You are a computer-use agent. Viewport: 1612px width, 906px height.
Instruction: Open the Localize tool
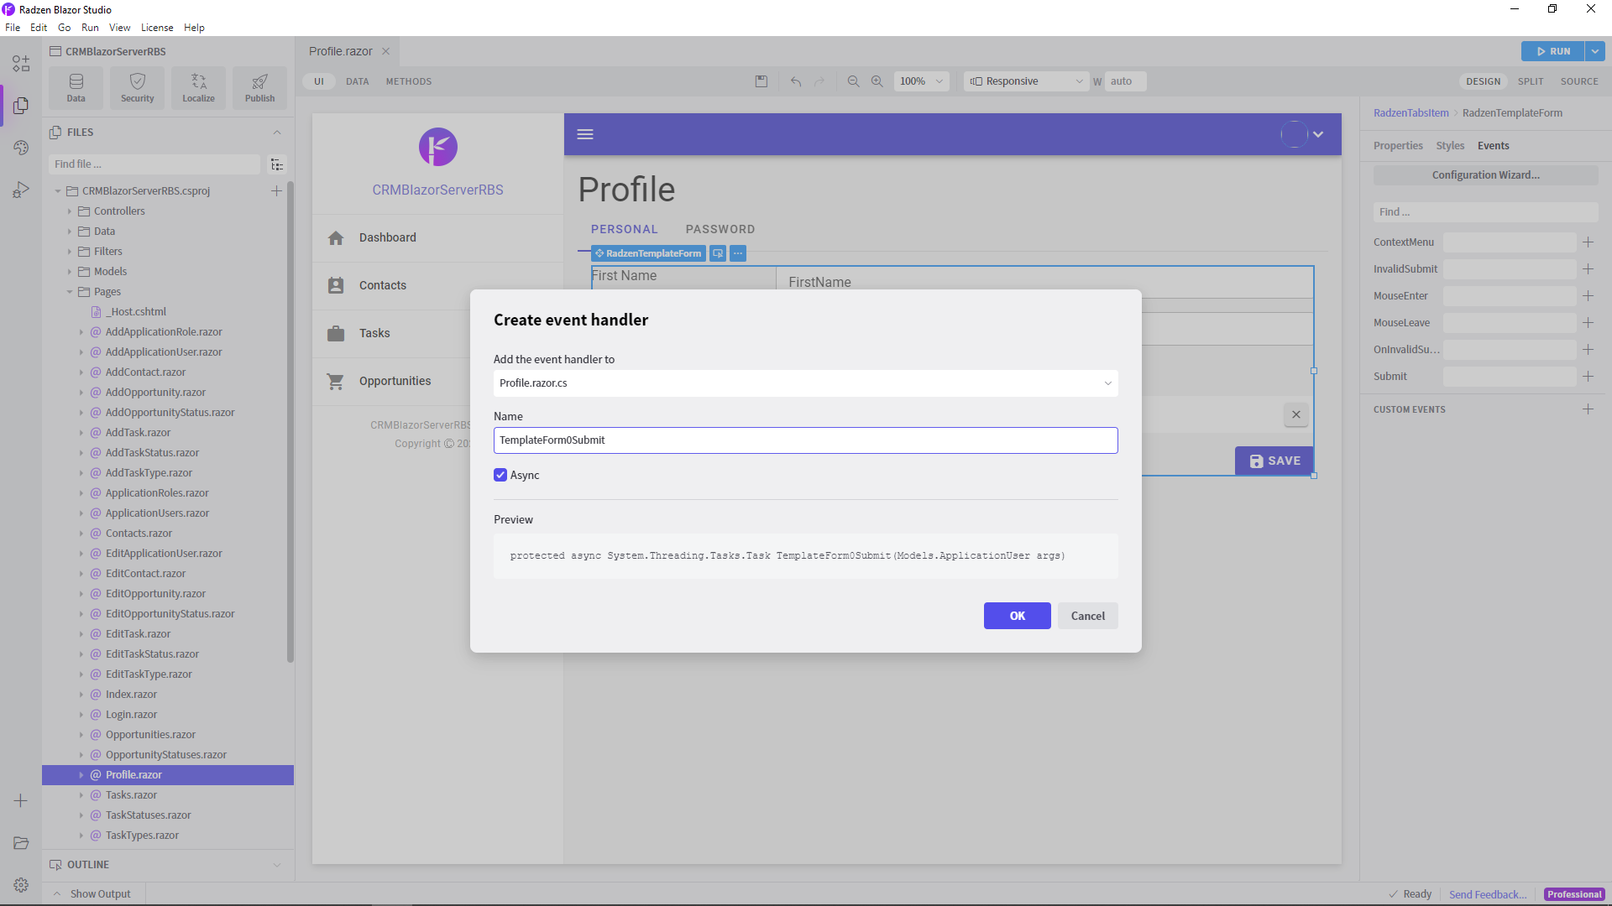[199, 88]
